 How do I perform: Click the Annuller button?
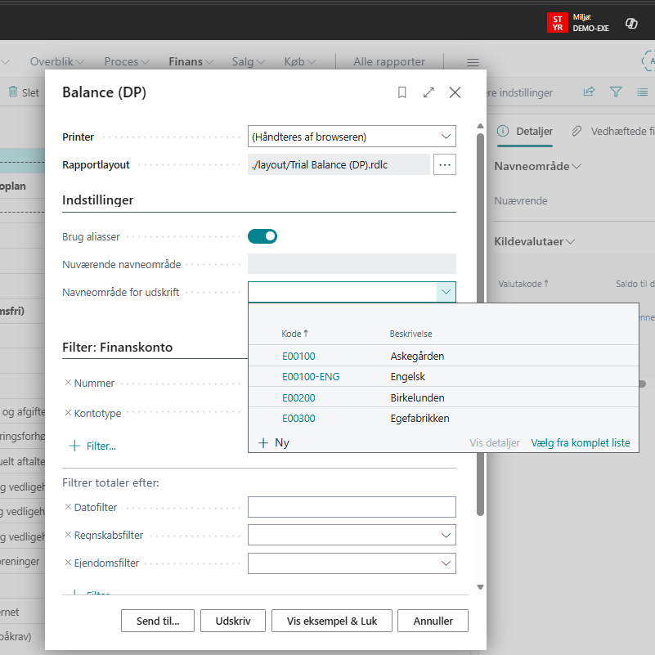433,621
